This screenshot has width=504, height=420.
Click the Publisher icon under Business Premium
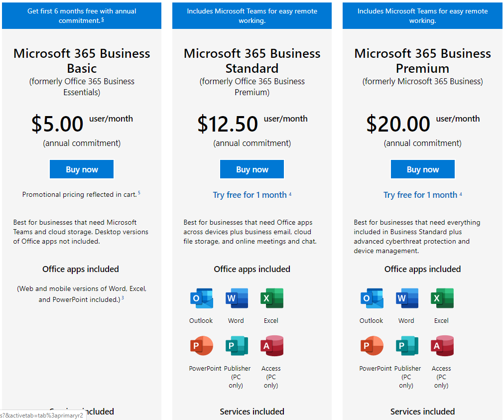[407, 346]
